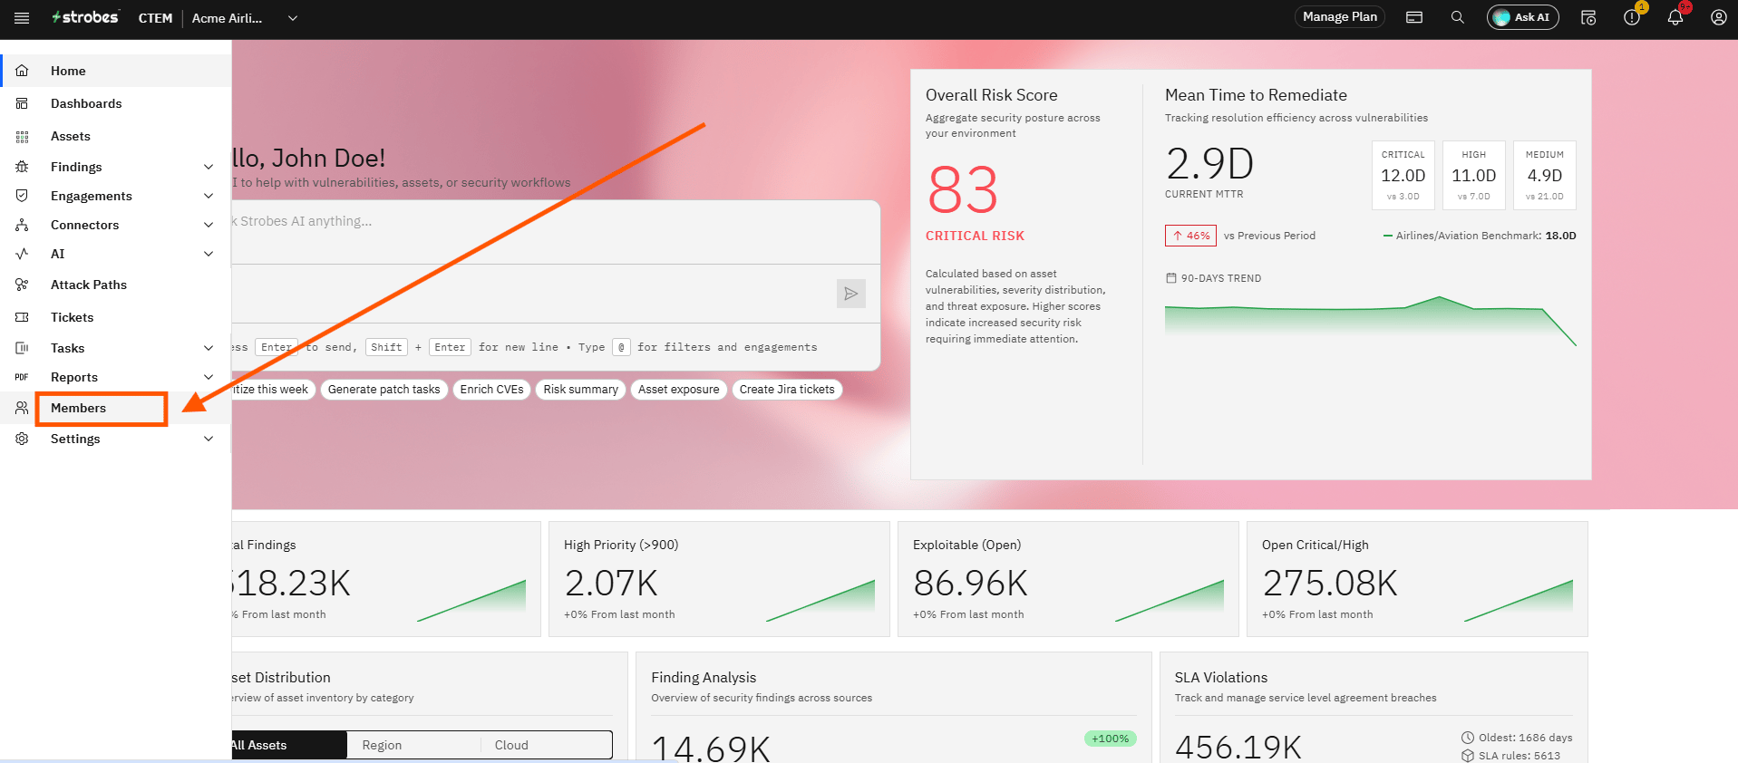This screenshot has height=763, width=1738.
Task: Click the Settings gear icon
Action: point(22,439)
